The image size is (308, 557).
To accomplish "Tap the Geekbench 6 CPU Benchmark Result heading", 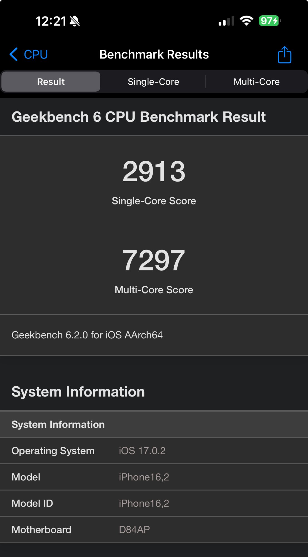I will [138, 117].
